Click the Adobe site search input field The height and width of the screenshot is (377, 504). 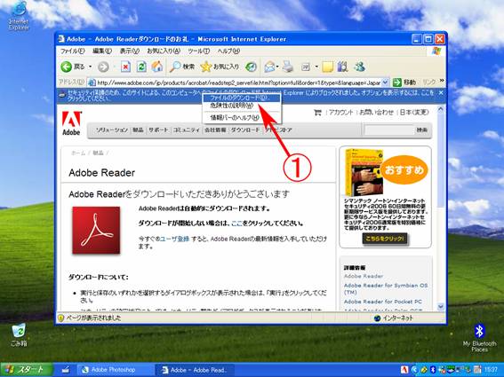[x=388, y=130]
